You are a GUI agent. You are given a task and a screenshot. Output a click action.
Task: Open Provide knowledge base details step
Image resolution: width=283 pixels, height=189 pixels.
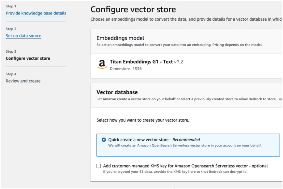tap(36, 13)
